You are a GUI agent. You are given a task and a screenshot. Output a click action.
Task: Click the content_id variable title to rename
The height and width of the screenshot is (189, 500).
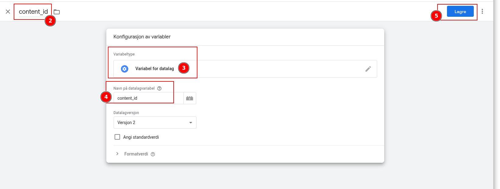click(x=33, y=12)
